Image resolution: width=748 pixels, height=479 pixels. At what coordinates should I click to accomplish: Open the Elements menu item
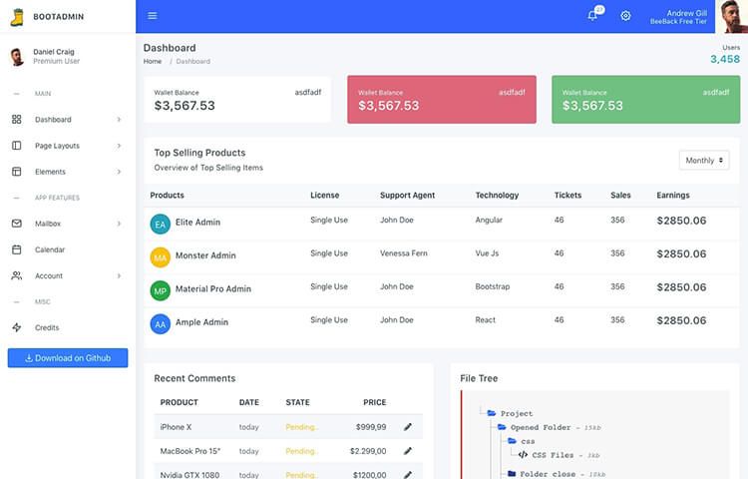tap(68, 172)
